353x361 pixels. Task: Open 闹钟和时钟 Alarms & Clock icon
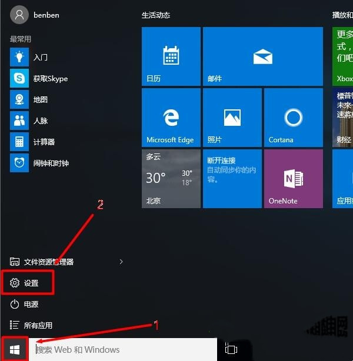pyautogui.click(x=19, y=163)
